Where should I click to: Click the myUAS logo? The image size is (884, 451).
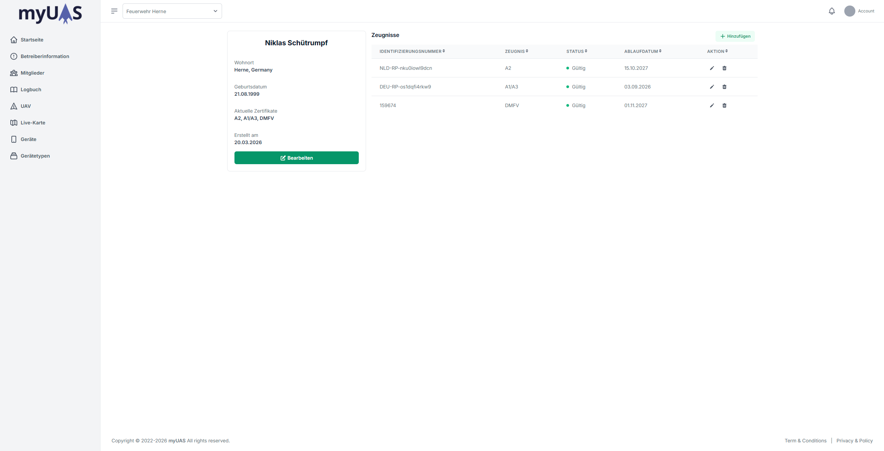pos(50,14)
